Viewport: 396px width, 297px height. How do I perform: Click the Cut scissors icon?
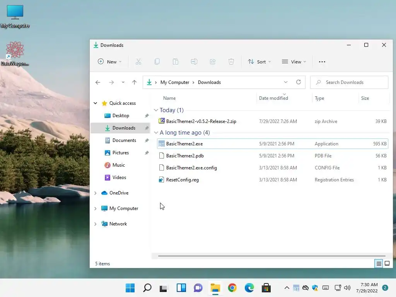[x=138, y=61]
